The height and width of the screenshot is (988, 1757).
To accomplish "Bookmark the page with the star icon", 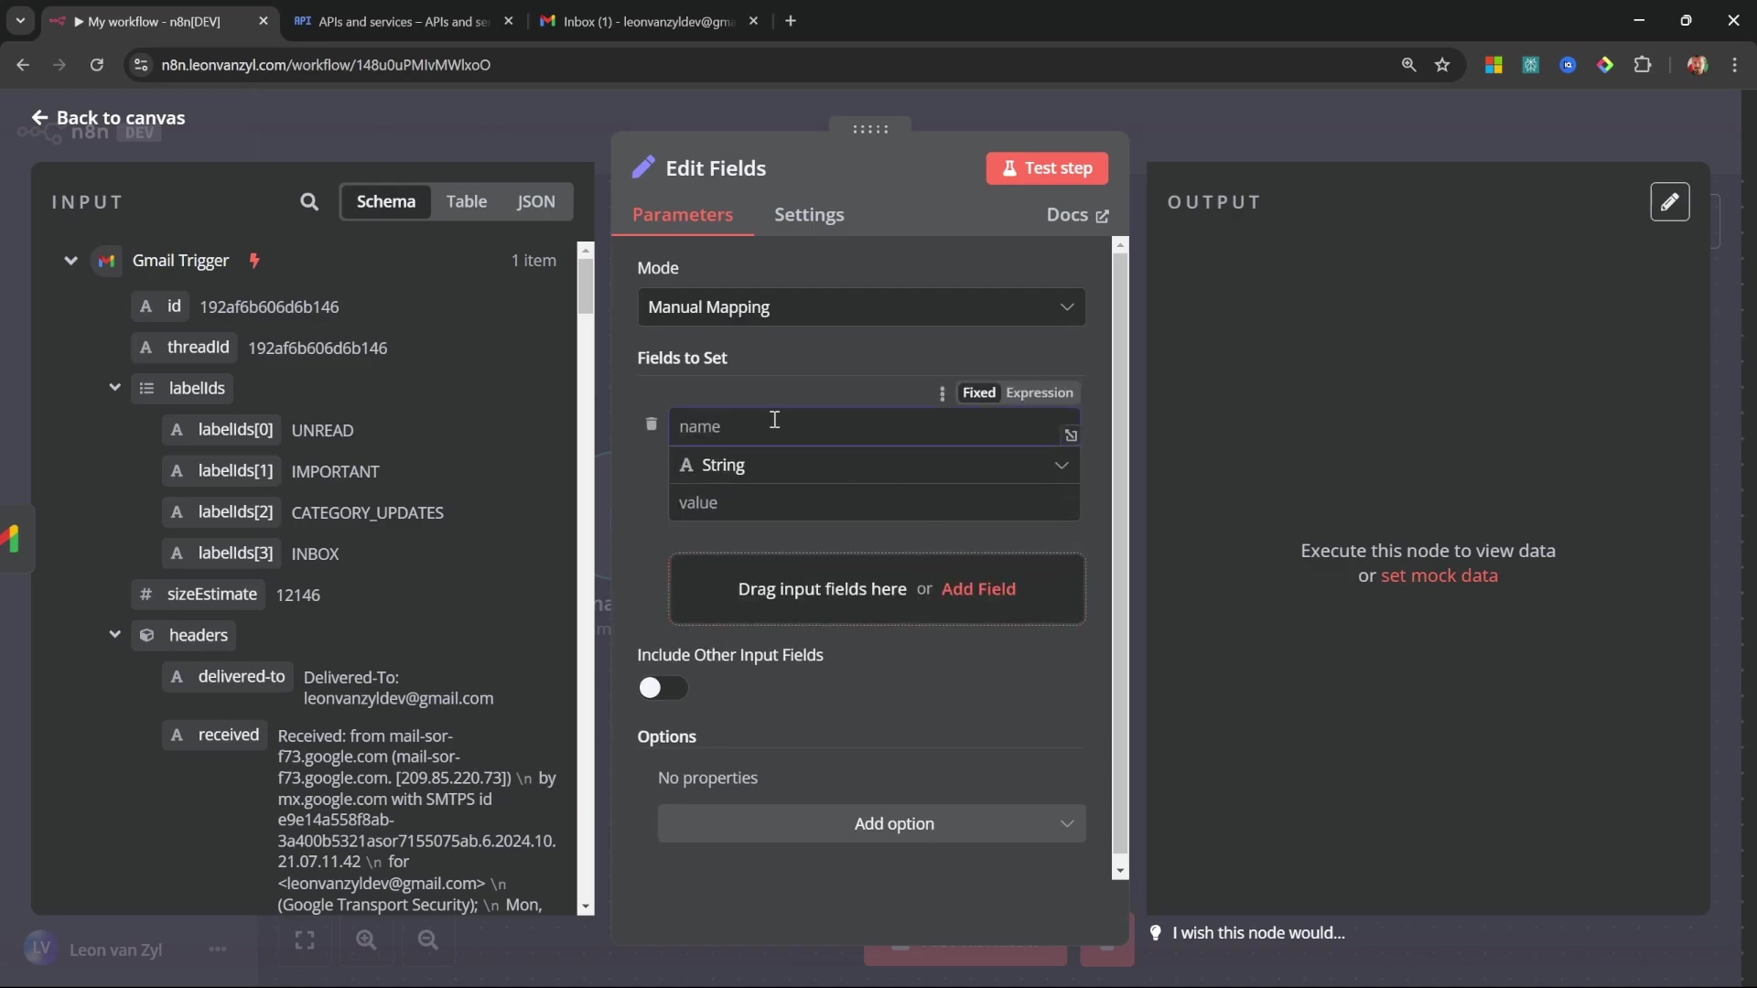I will 1443,65.
